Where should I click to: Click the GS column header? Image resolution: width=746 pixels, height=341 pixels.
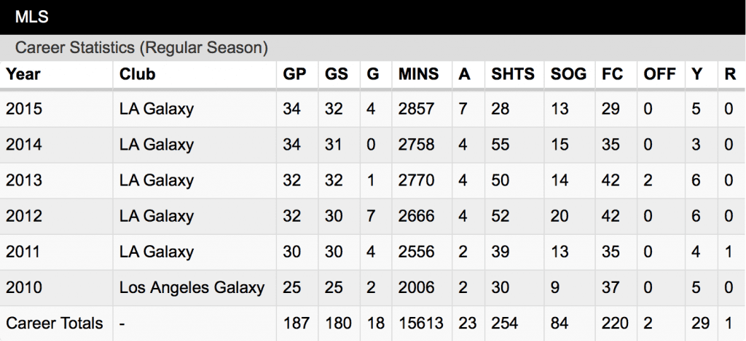click(337, 74)
